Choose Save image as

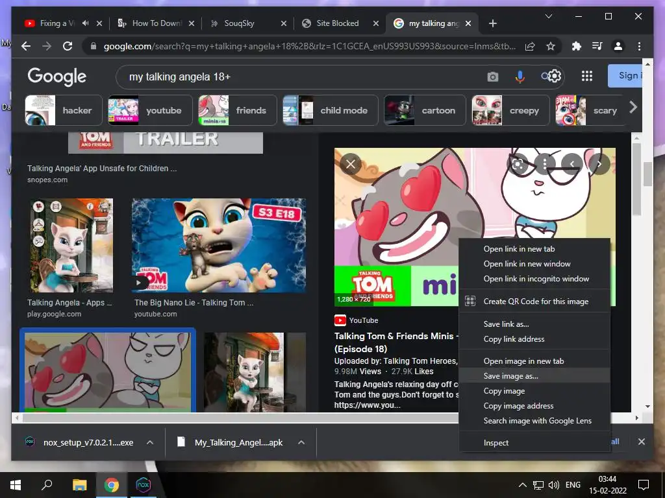(534, 376)
